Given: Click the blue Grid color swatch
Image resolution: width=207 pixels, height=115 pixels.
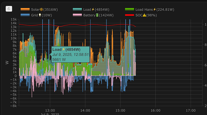Looking at the screenshot, I should coord(25,15).
